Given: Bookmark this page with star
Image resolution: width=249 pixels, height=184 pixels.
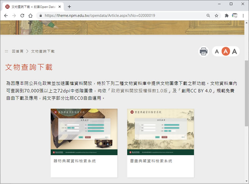Looking at the screenshot, I should click(x=216, y=16).
